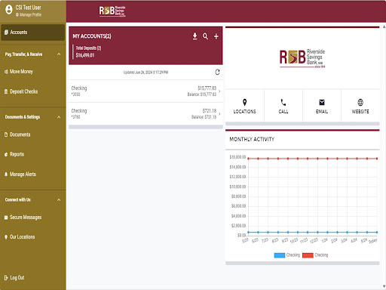Click the download accounts icon
This screenshot has width=386, height=290.
pos(195,36)
